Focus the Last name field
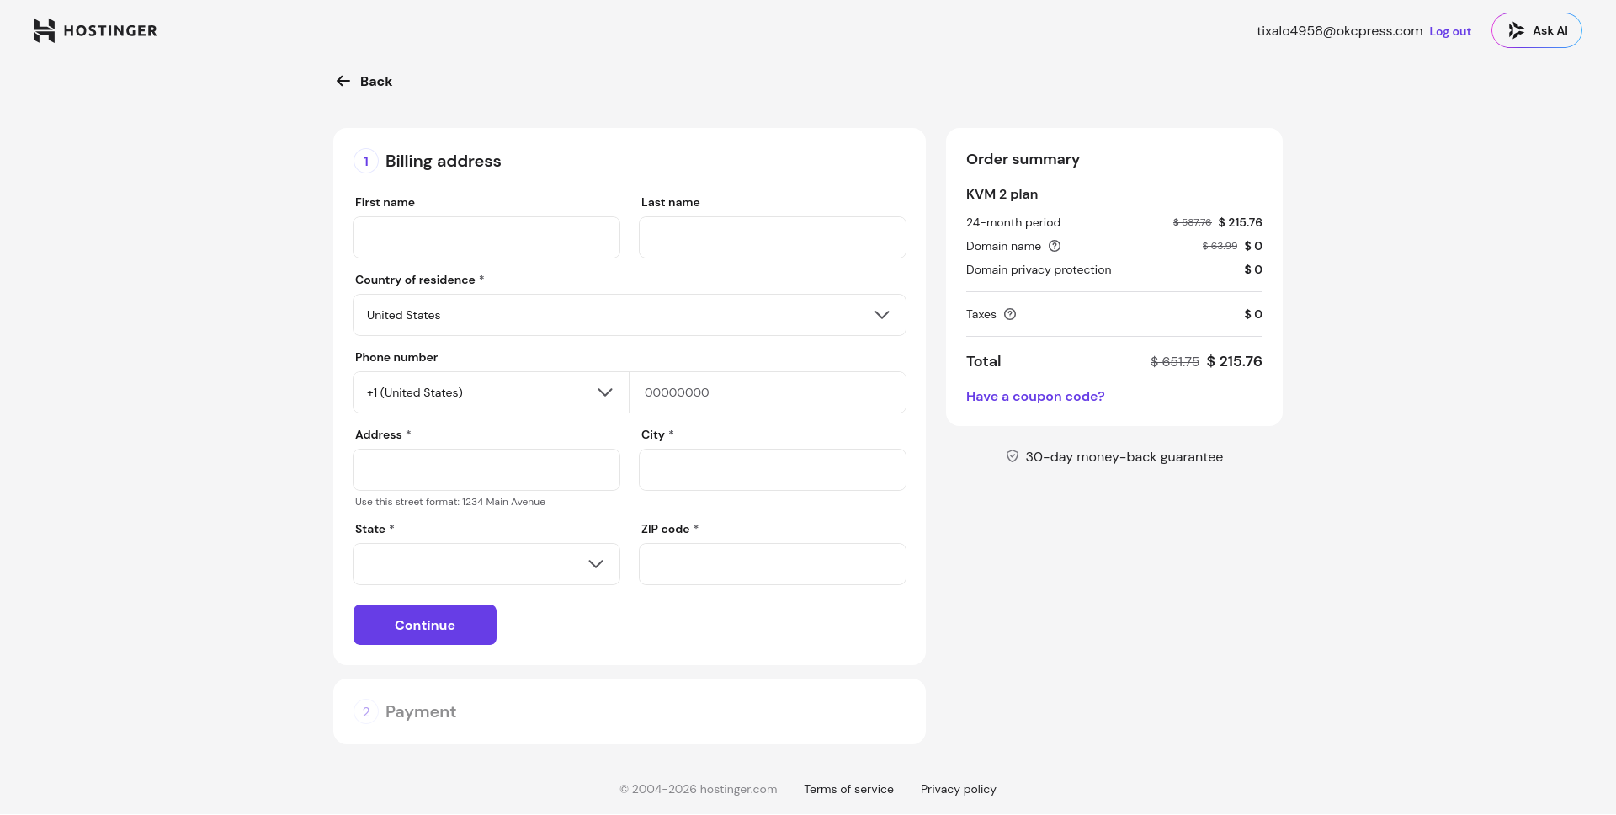The width and height of the screenshot is (1616, 815). click(x=773, y=237)
